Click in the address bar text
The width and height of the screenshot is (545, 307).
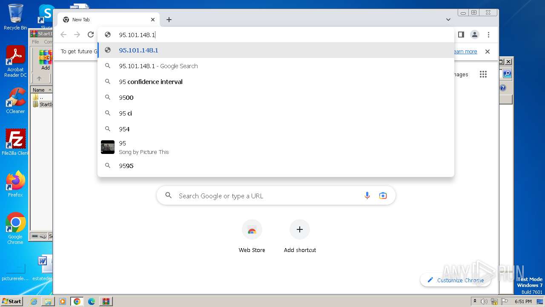click(x=137, y=35)
